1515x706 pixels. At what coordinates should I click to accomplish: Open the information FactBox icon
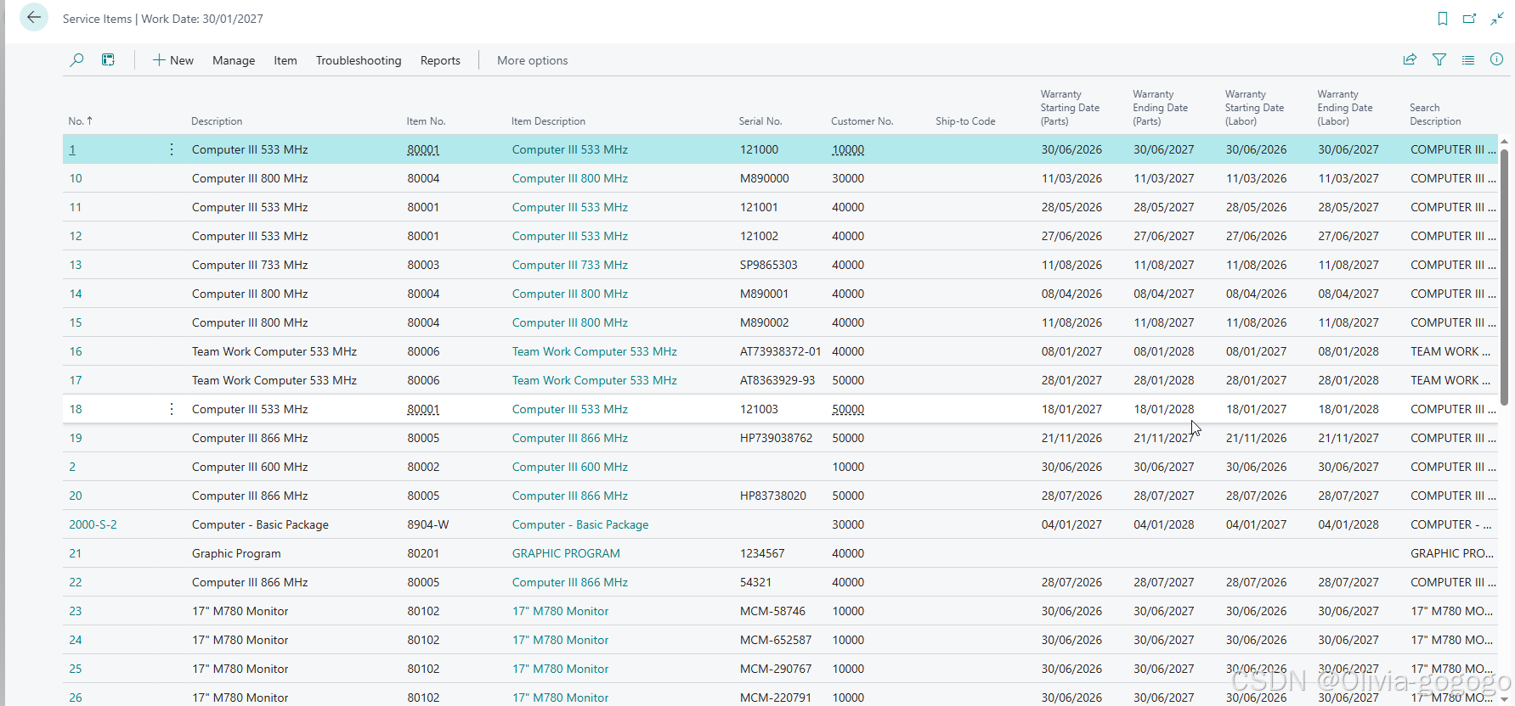[x=1497, y=59]
